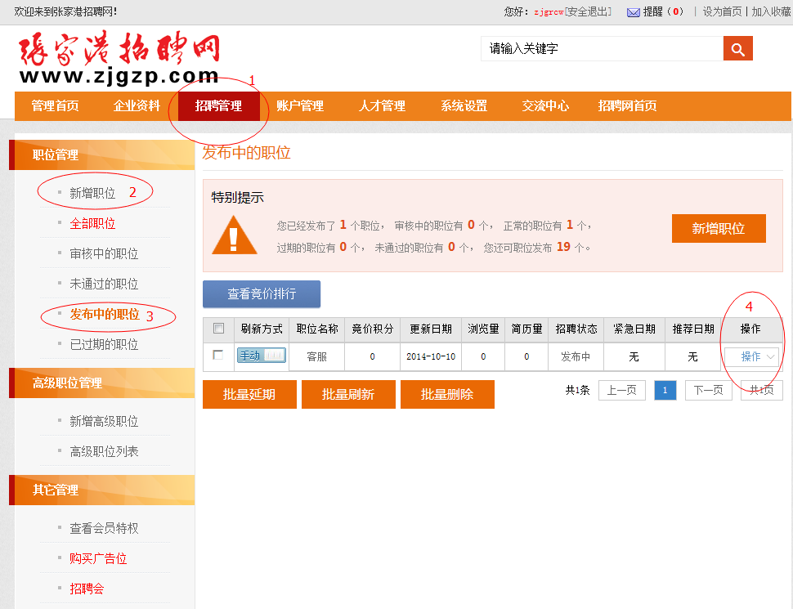The width and height of the screenshot is (793, 609).
Task: Open 发布中的职位 in the sidebar
Action: [105, 314]
